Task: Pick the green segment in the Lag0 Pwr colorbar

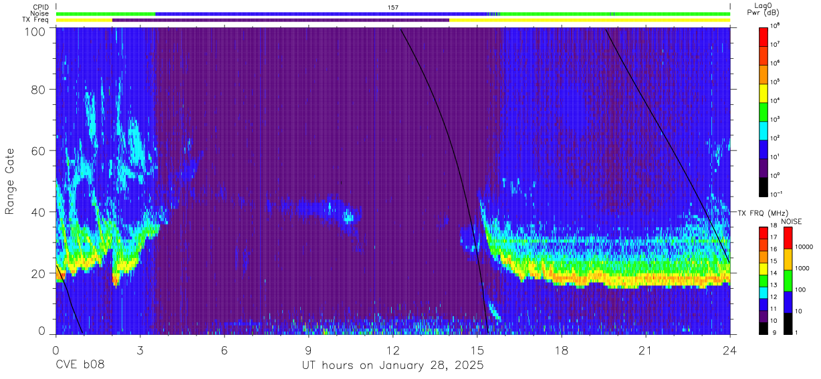Action: (x=764, y=111)
